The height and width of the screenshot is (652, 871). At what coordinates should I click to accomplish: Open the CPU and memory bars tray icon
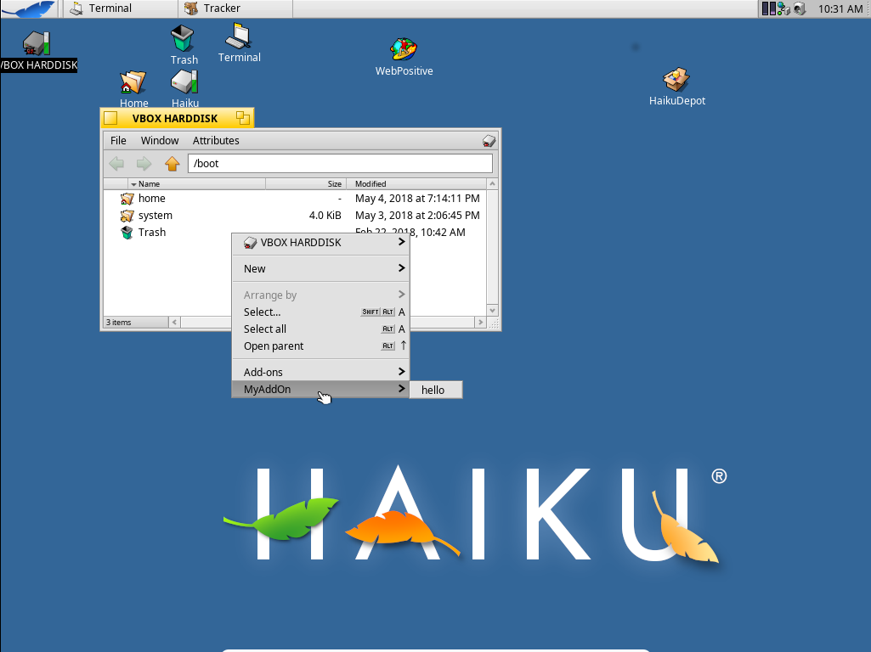768,8
